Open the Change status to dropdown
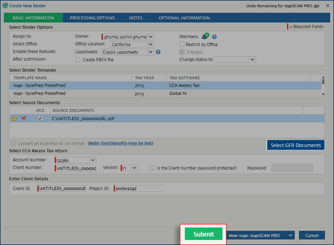334x245 pixels. pyautogui.click(x=253, y=60)
